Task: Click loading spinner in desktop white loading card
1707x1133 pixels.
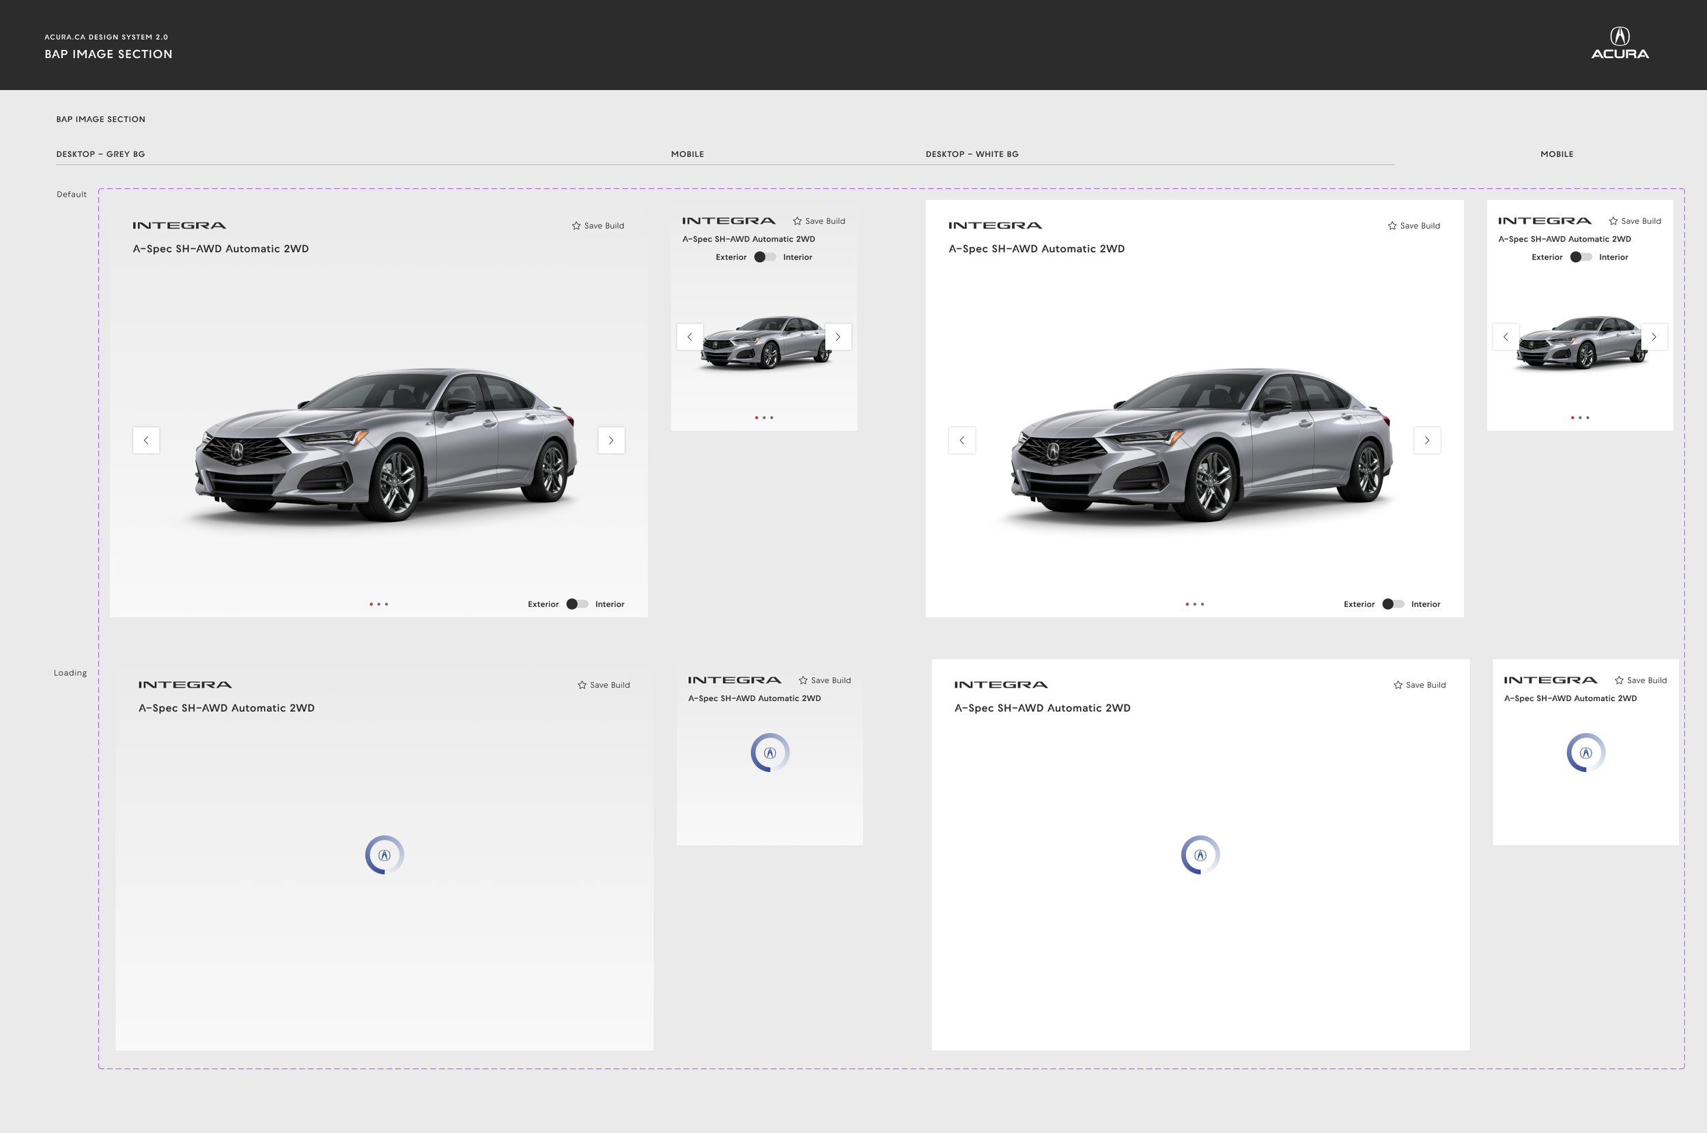Action: [1200, 855]
